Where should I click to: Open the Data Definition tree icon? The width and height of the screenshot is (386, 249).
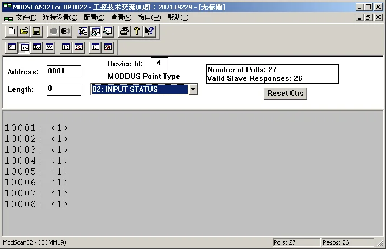83,32
